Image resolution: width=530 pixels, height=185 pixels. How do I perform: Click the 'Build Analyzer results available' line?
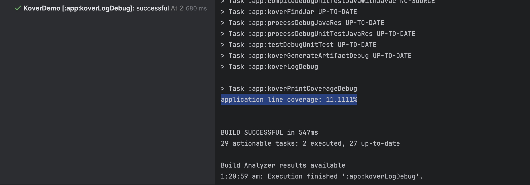(x=283, y=165)
